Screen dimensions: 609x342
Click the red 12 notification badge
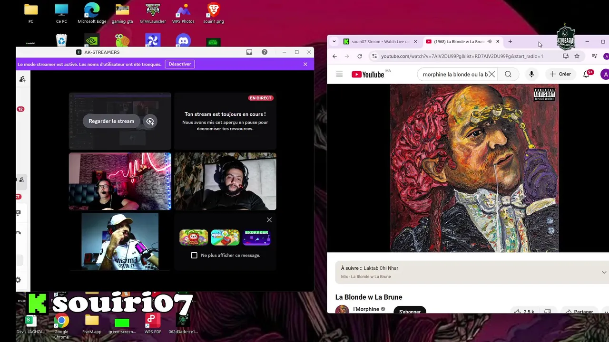(x=20, y=109)
